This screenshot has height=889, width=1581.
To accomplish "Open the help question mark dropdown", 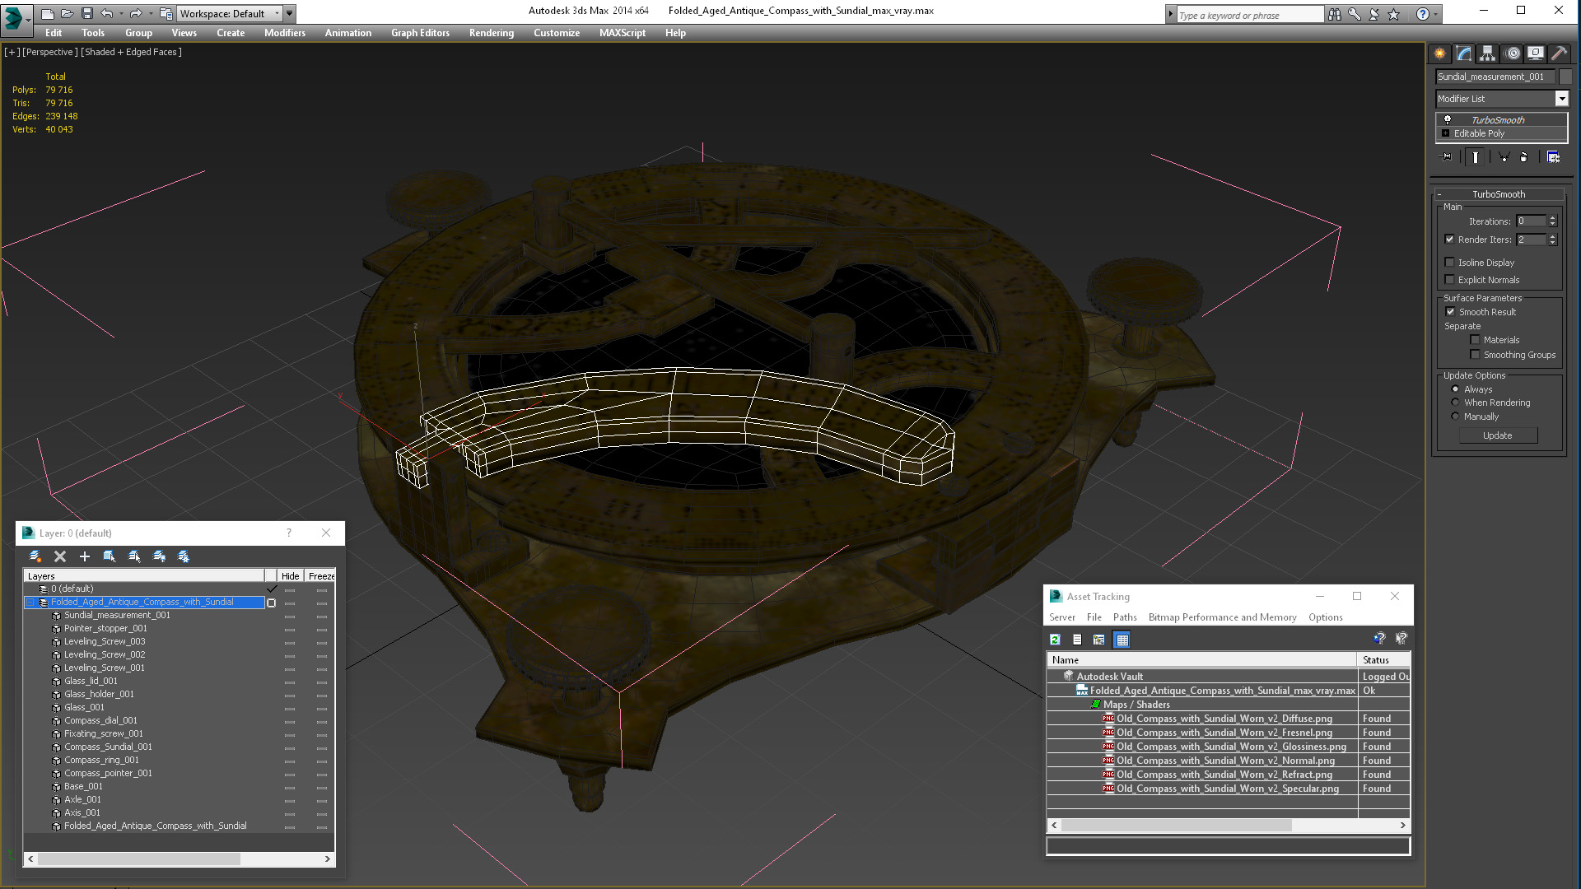I will pyautogui.click(x=1435, y=14).
